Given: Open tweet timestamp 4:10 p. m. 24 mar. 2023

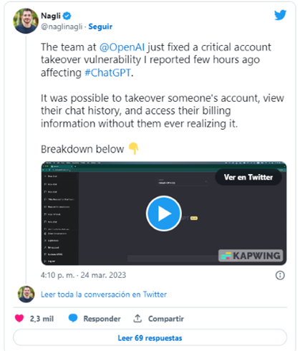Looking at the screenshot, I should 83,275.
